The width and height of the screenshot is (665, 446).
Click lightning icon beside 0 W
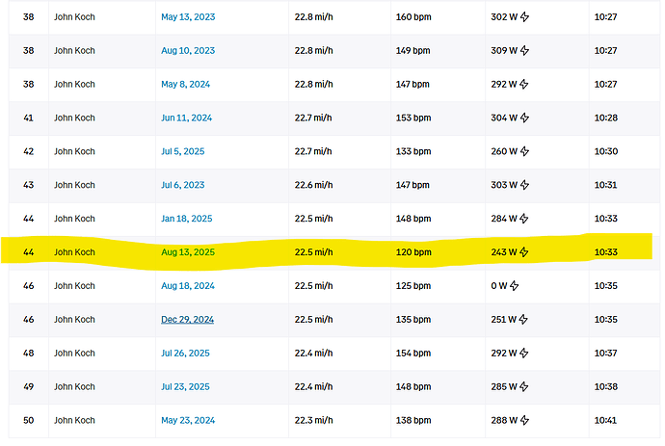[515, 286]
